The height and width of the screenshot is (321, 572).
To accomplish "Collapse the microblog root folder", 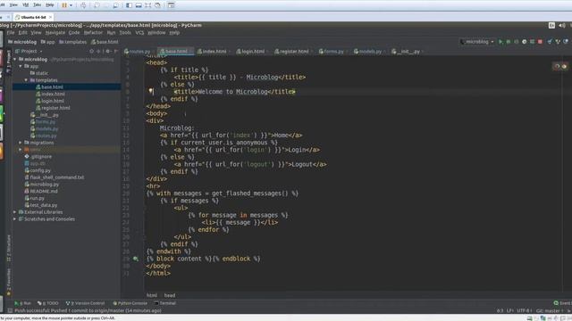I will [15, 60].
